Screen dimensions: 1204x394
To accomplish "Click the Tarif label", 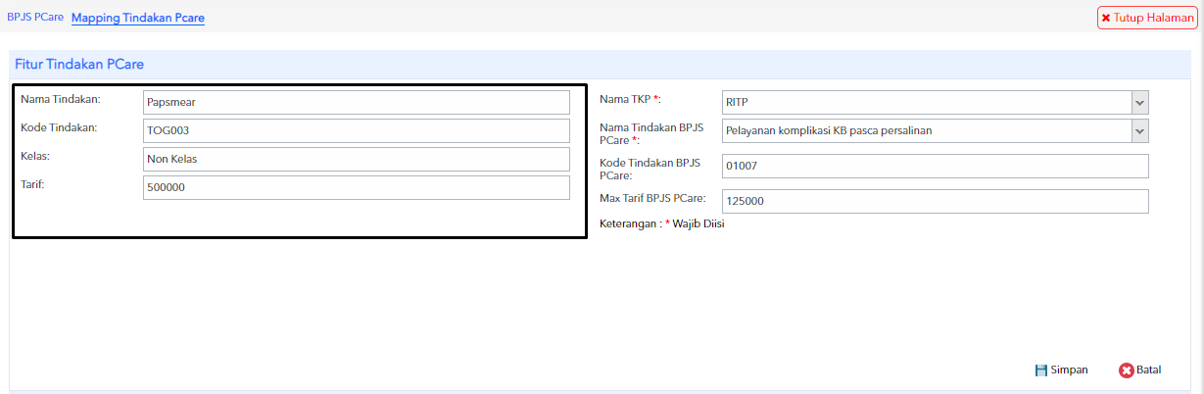I will tap(34, 183).
